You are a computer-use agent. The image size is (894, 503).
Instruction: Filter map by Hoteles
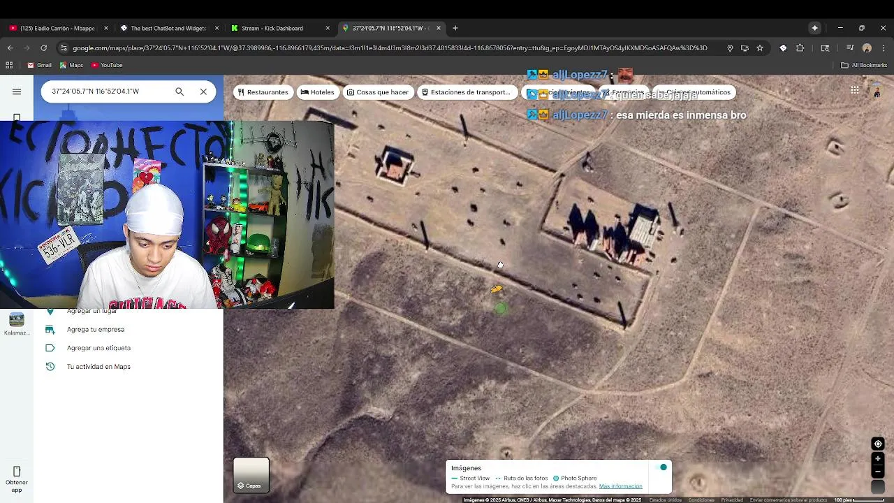(x=318, y=92)
